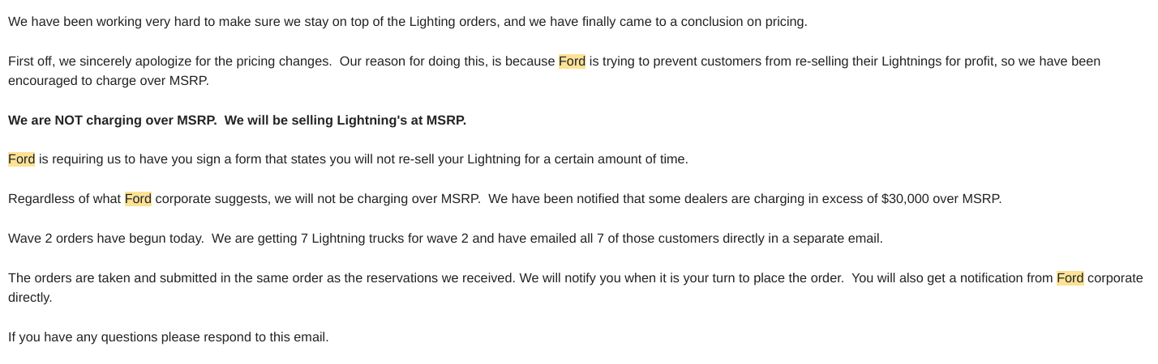Click bold "We are NOT charging over MSRP" text
This screenshot has width=1158, height=364.
(112, 121)
